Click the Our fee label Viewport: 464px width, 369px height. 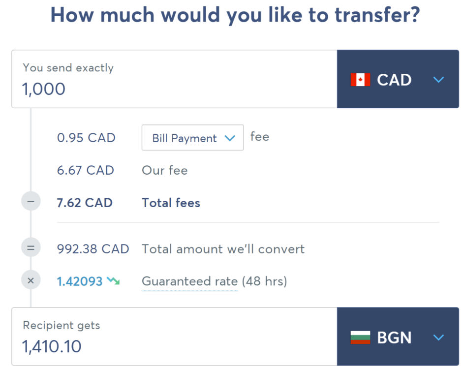(x=165, y=170)
